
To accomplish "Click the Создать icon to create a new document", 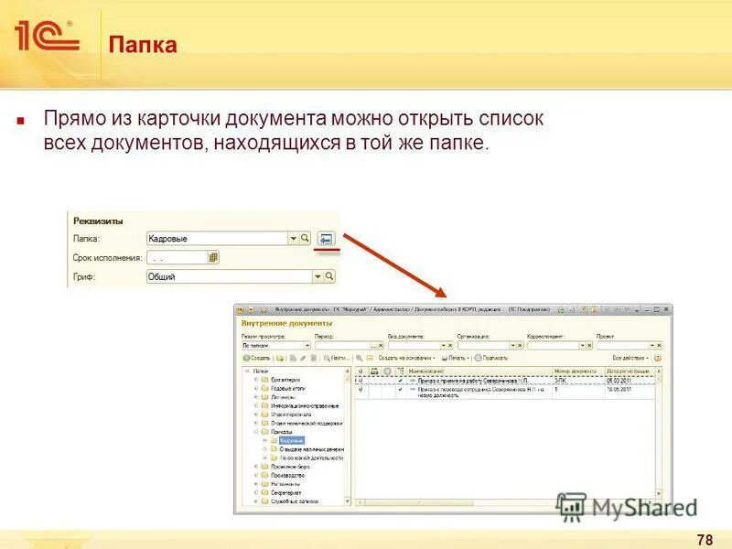I will pos(249,358).
